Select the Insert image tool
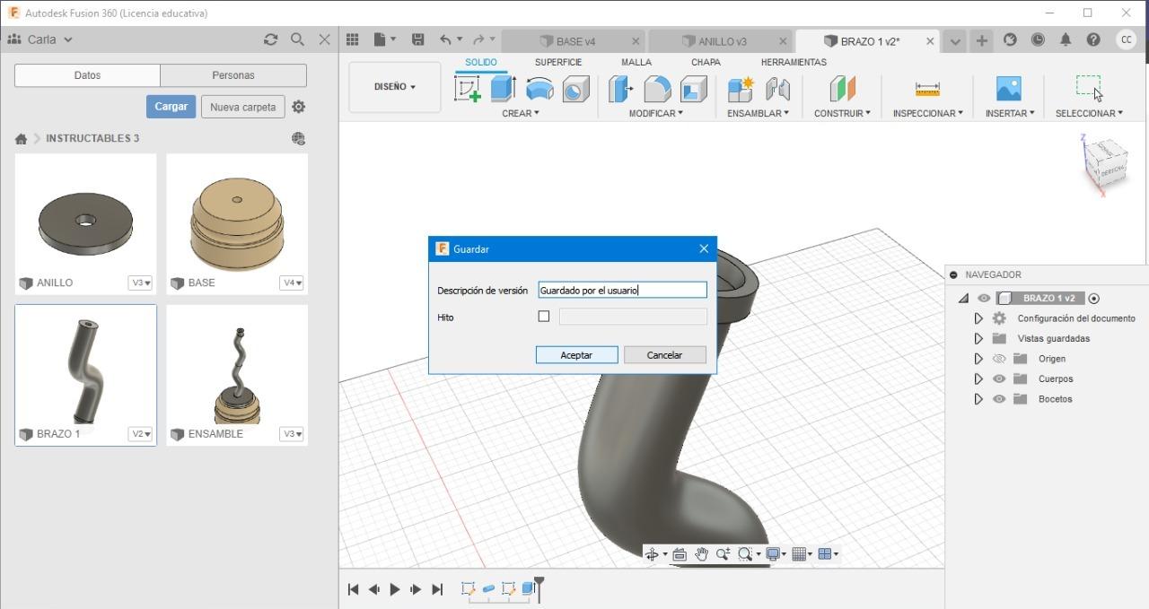1149x609 pixels. click(1009, 89)
